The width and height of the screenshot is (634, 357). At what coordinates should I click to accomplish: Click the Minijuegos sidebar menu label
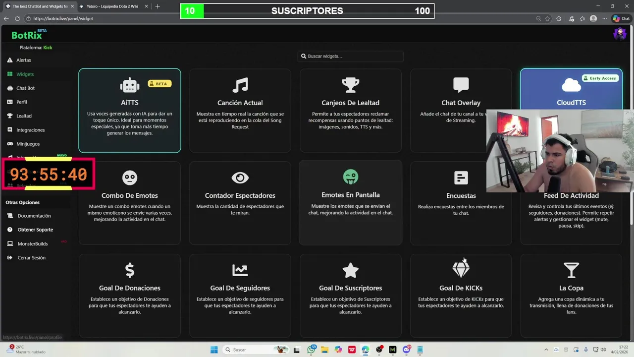coord(28,144)
